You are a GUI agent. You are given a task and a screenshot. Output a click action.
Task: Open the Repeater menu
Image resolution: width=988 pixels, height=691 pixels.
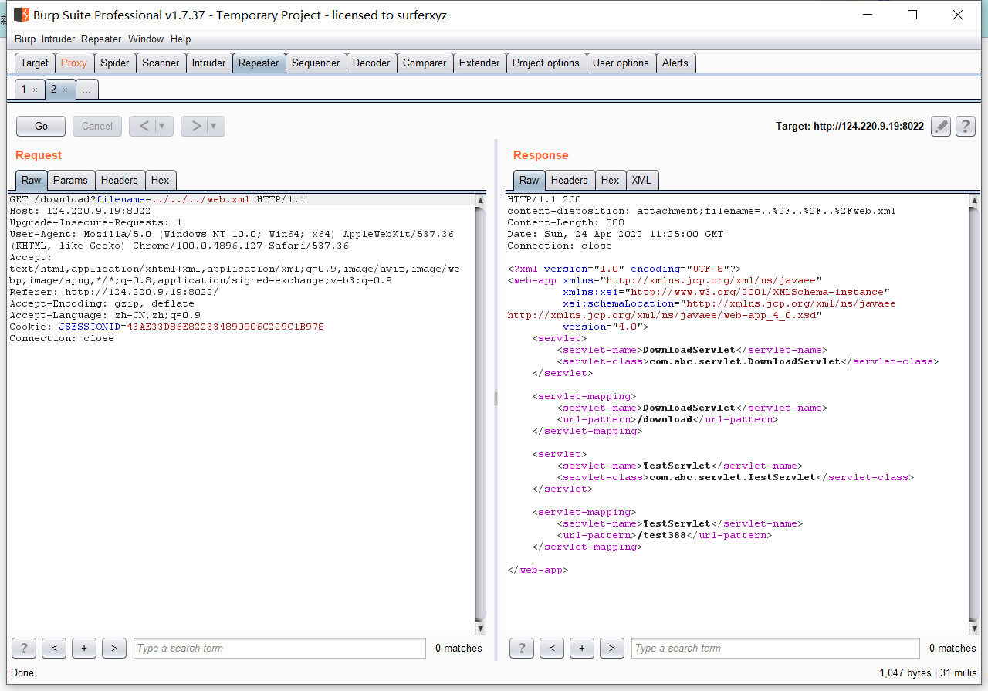101,39
